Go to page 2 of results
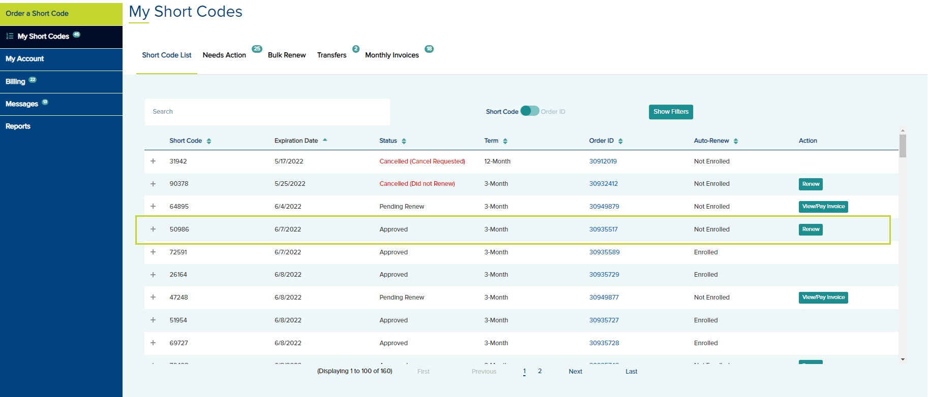This screenshot has width=928, height=397. coord(540,371)
